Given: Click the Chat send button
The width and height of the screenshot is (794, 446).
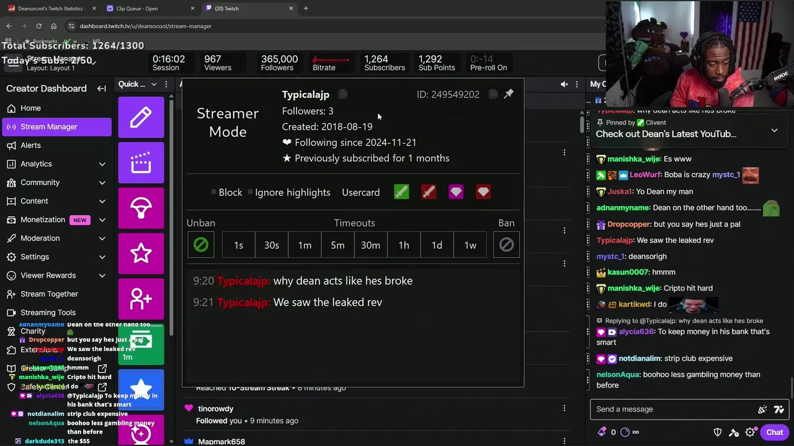Looking at the screenshot, I should (774, 432).
